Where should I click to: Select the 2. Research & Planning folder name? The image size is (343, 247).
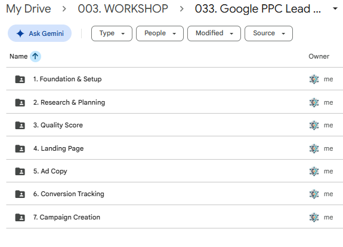click(69, 102)
